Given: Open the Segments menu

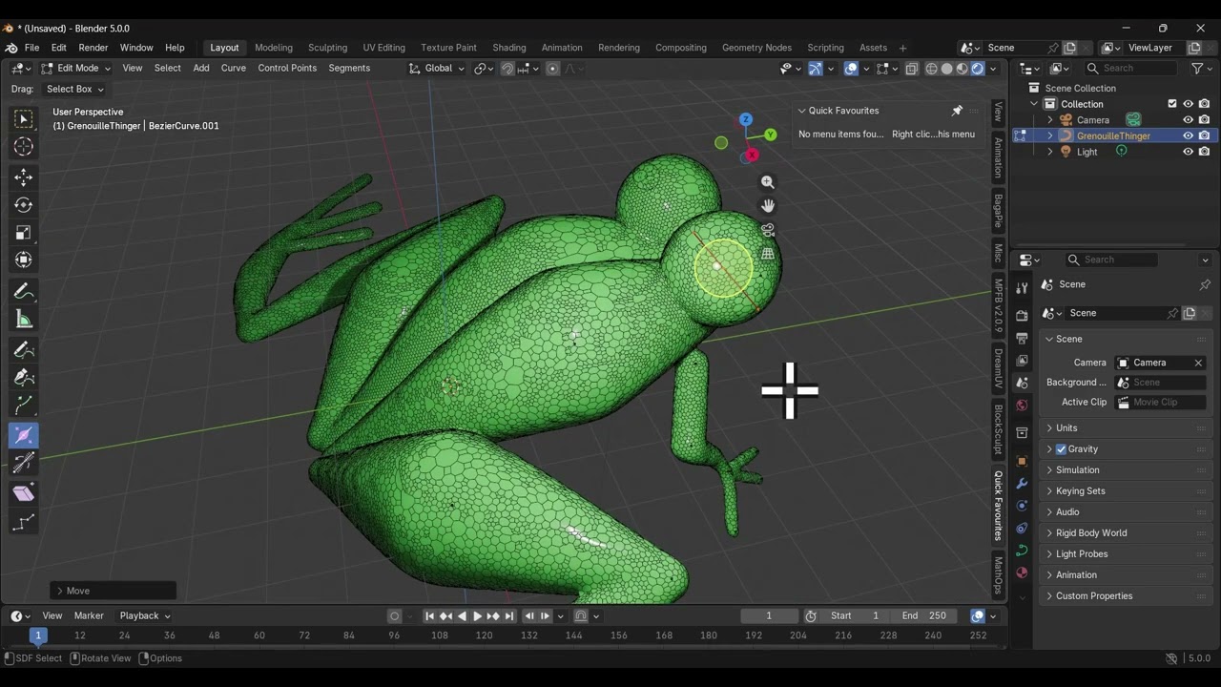Looking at the screenshot, I should (x=349, y=69).
